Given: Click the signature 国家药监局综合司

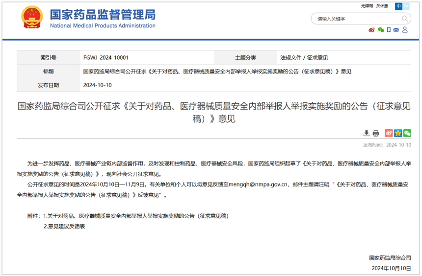Looking at the screenshot, I should click(x=390, y=258).
